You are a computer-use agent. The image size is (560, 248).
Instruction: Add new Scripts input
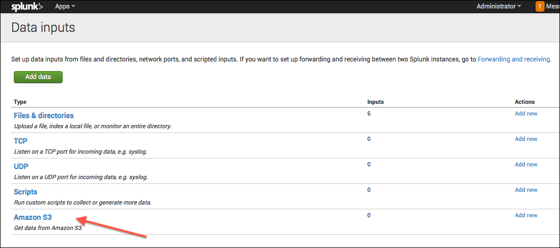coord(525,190)
